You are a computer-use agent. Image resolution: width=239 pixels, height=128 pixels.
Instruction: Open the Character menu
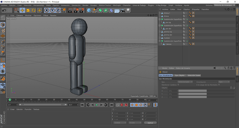(127, 5)
